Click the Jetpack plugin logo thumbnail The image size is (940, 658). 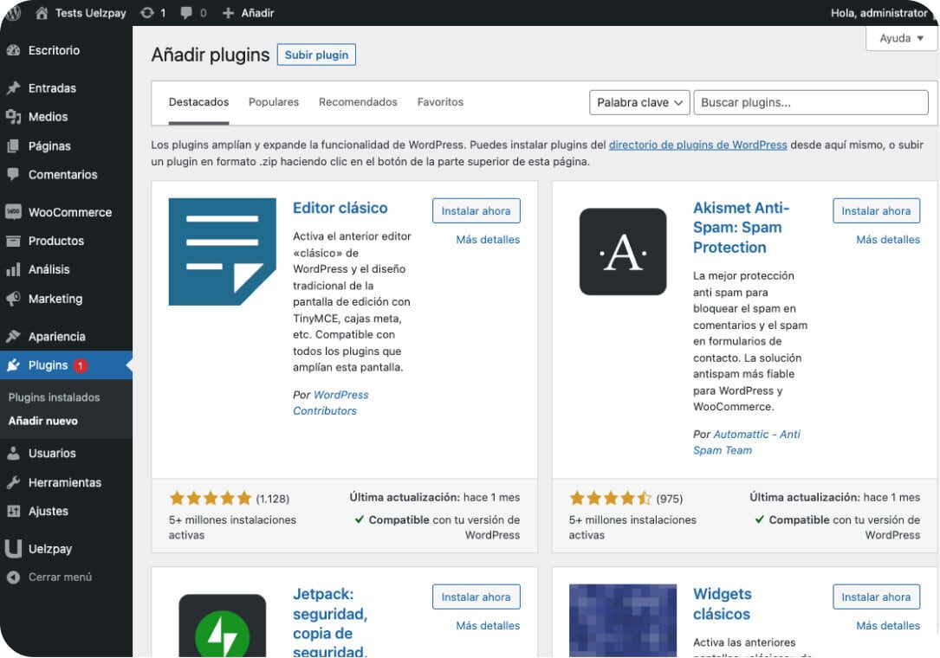pyautogui.click(x=223, y=626)
